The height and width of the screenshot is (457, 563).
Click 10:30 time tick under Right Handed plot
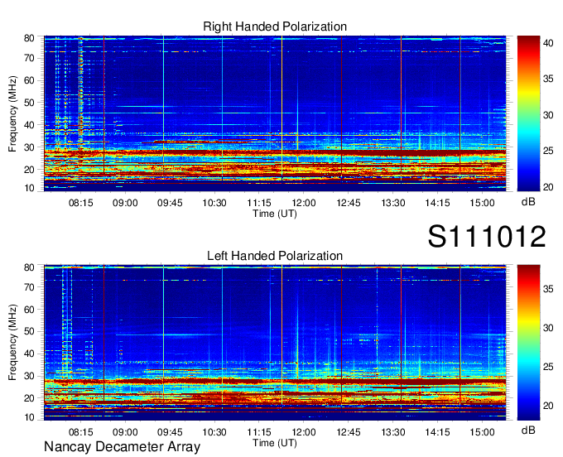click(x=214, y=203)
